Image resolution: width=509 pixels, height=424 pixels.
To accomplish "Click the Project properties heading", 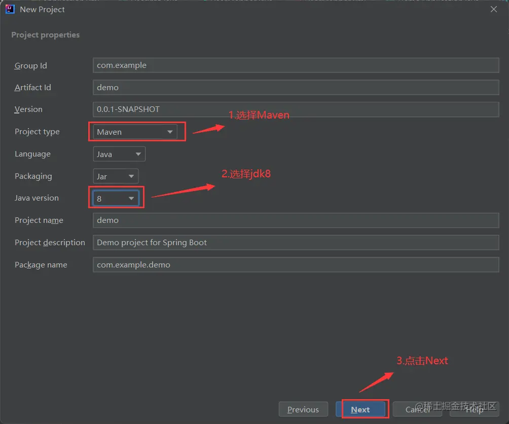I will coord(46,35).
